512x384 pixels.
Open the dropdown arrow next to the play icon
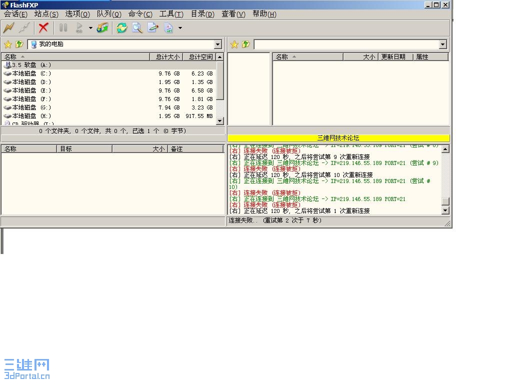tap(90, 28)
